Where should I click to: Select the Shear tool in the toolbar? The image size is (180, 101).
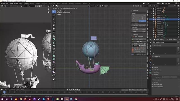coord(54,72)
